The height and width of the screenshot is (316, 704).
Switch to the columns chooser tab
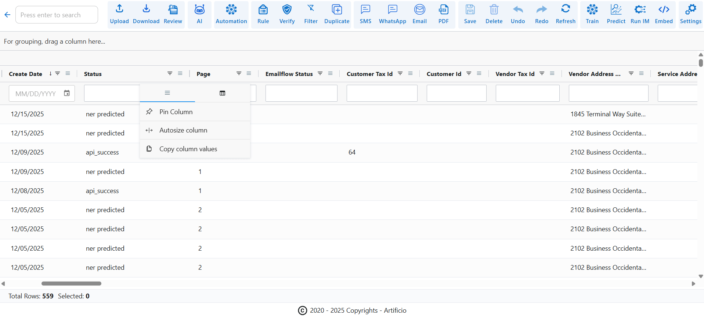click(x=223, y=93)
